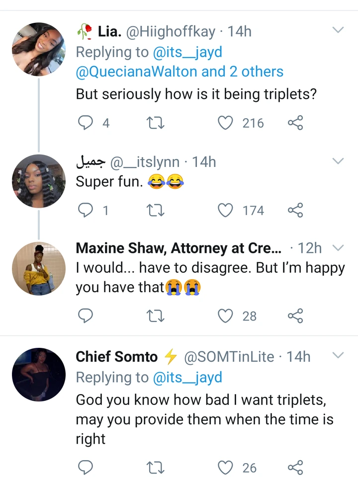View Lia's profile picture
358x482 pixels.
click(39, 49)
